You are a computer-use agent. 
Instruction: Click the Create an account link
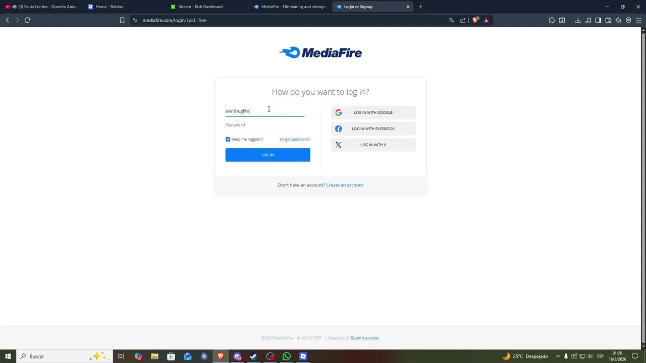pyautogui.click(x=345, y=185)
